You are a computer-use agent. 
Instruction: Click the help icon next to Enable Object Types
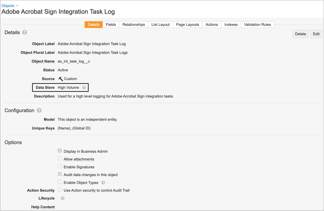click(x=103, y=182)
